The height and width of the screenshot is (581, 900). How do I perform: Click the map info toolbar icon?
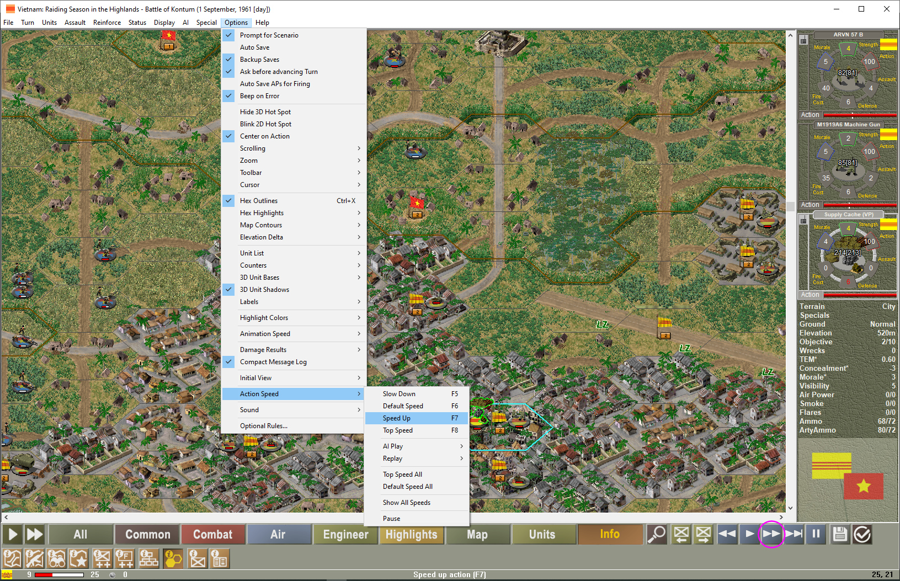(13, 558)
